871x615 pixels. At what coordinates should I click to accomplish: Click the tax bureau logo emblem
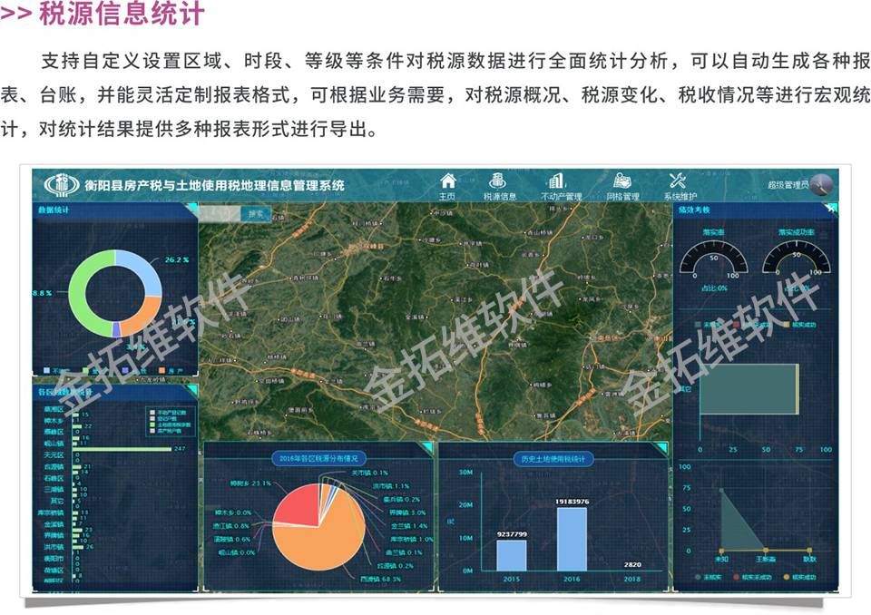pyautogui.click(x=62, y=184)
